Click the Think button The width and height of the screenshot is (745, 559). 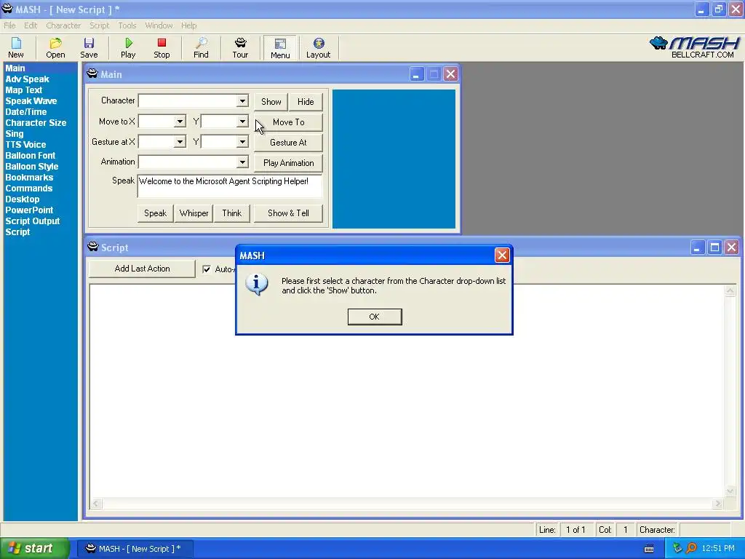point(232,213)
